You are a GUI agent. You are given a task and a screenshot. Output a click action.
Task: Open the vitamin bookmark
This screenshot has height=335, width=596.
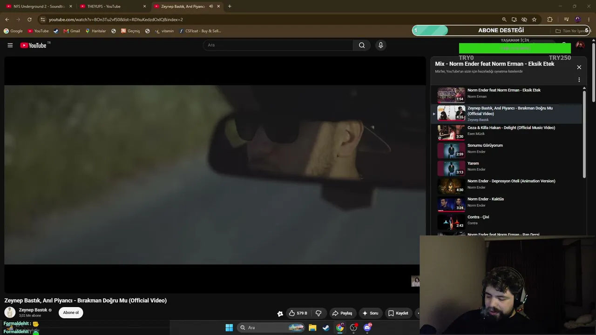164,31
